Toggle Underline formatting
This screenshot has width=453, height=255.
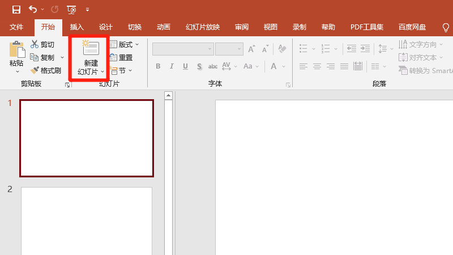pyautogui.click(x=186, y=66)
